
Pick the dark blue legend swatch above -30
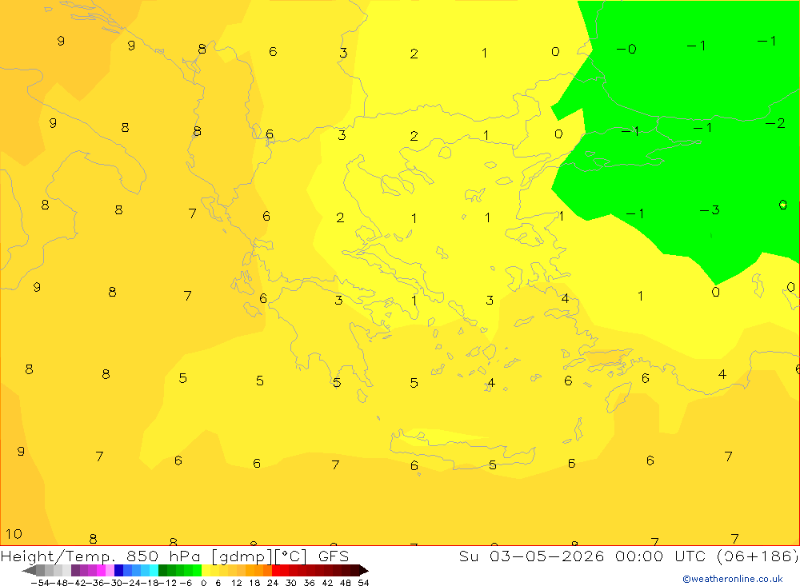click(x=119, y=571)
